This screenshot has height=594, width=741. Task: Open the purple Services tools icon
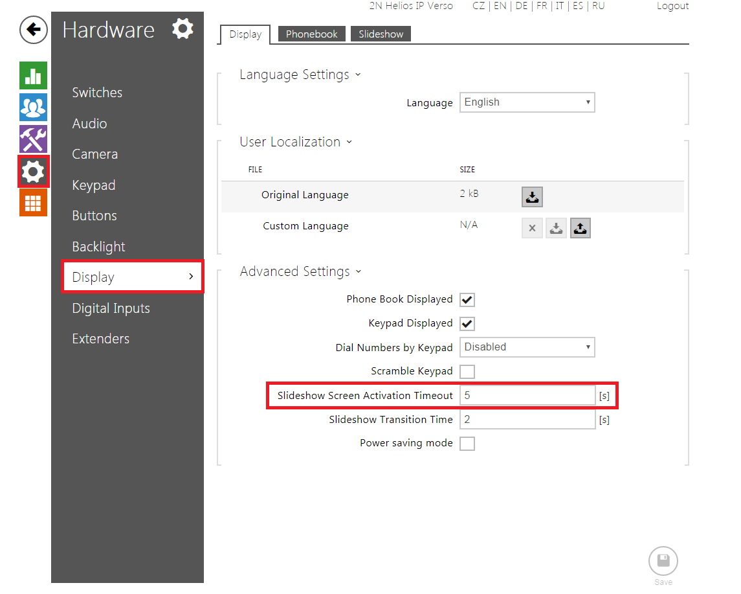(33, 139)
